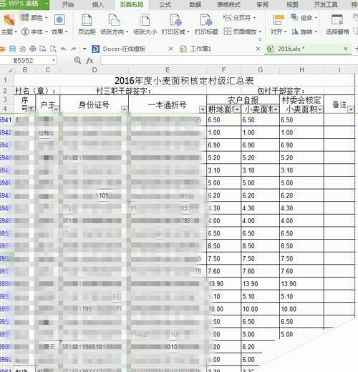Screen dimensions: 358x372
Task: Open the 颜色 theme colors menu
Action: 34,18
